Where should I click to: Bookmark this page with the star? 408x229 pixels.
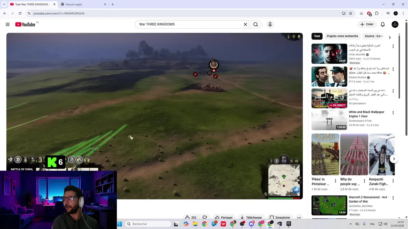(351, 13)
